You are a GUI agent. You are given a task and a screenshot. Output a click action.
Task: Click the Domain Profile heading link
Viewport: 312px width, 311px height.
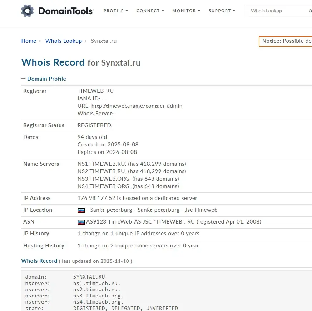46,79
